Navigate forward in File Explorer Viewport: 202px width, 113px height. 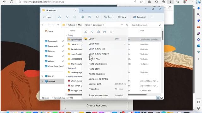[x=49, y=25]
